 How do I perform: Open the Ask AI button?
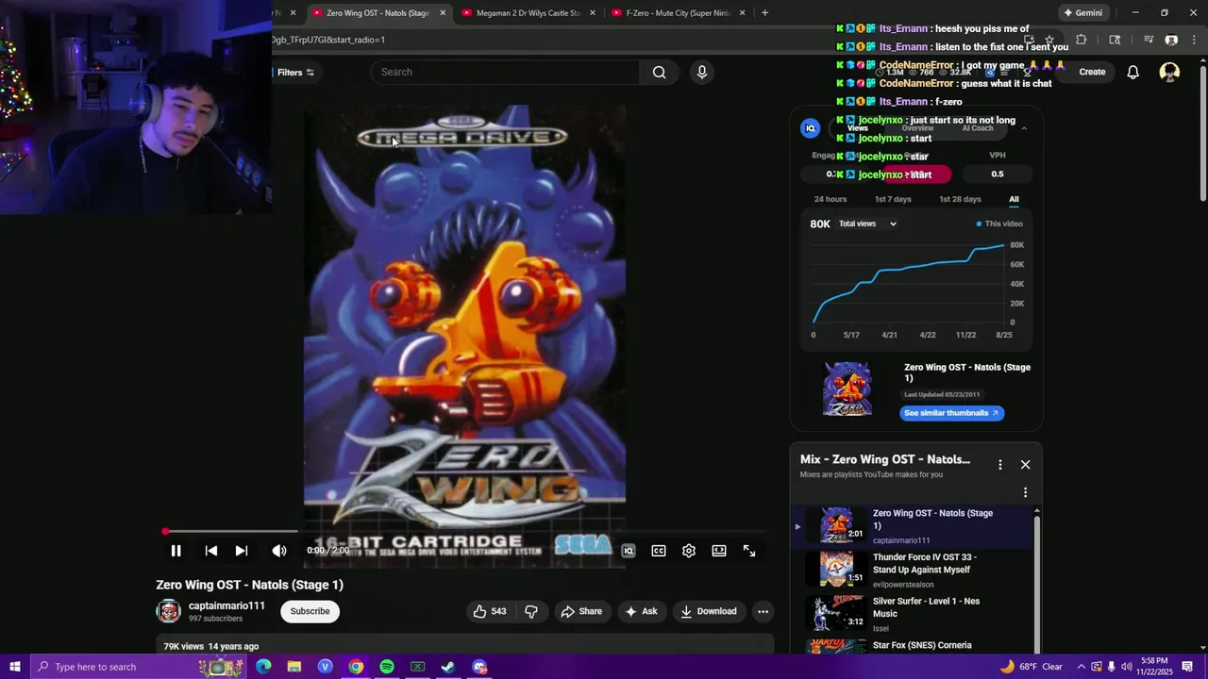[x=642, y=611]
